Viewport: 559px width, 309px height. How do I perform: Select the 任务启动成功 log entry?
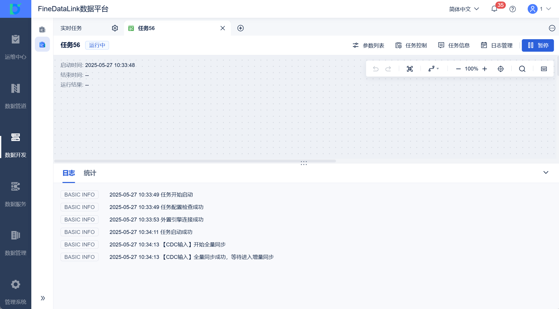[151, 232]
